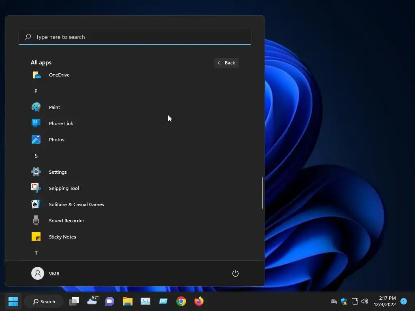Image resolution: width=415 pixels, height=311 pixels.
Task: Open the OneDrive app icon
Action: click(36, 75)
